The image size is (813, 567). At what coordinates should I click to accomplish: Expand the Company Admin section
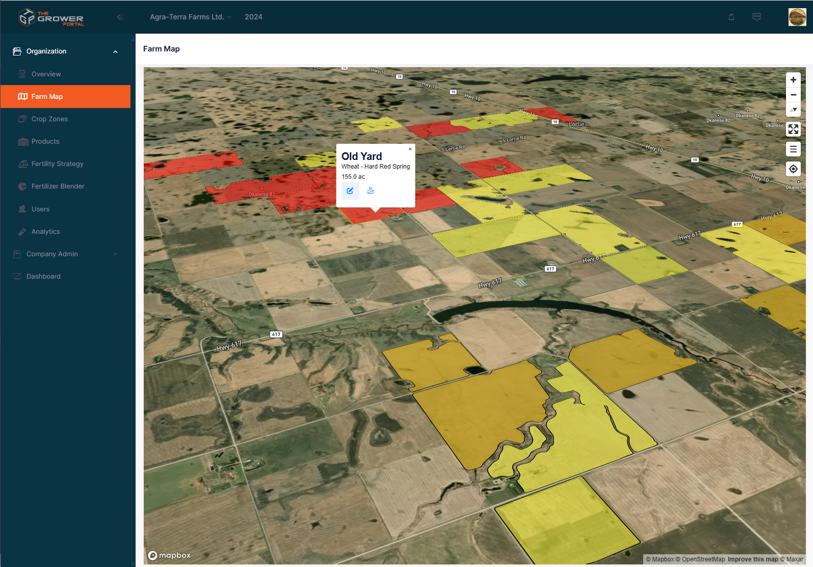click(115, 254)
